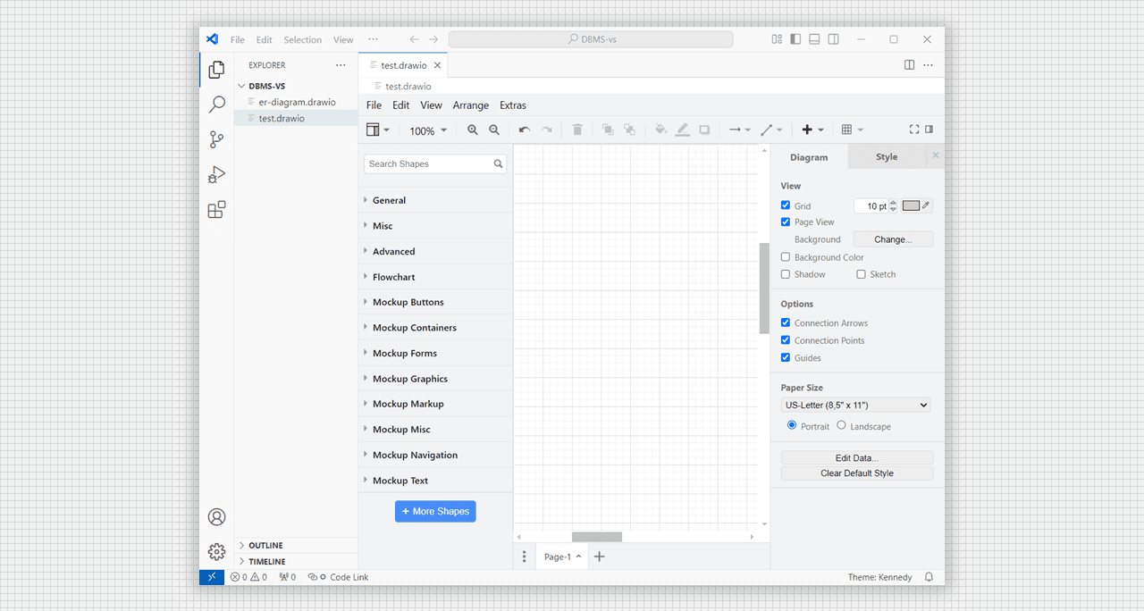Viewport: 1144px width, 611px height.
Task: Open the Explorer view in activity bar
Action: [216, 70]
